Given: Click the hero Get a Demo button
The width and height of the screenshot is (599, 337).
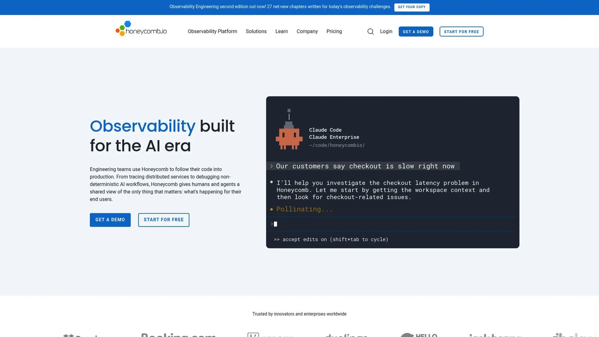Looking at the screenshot, I should tap(110, 220).
